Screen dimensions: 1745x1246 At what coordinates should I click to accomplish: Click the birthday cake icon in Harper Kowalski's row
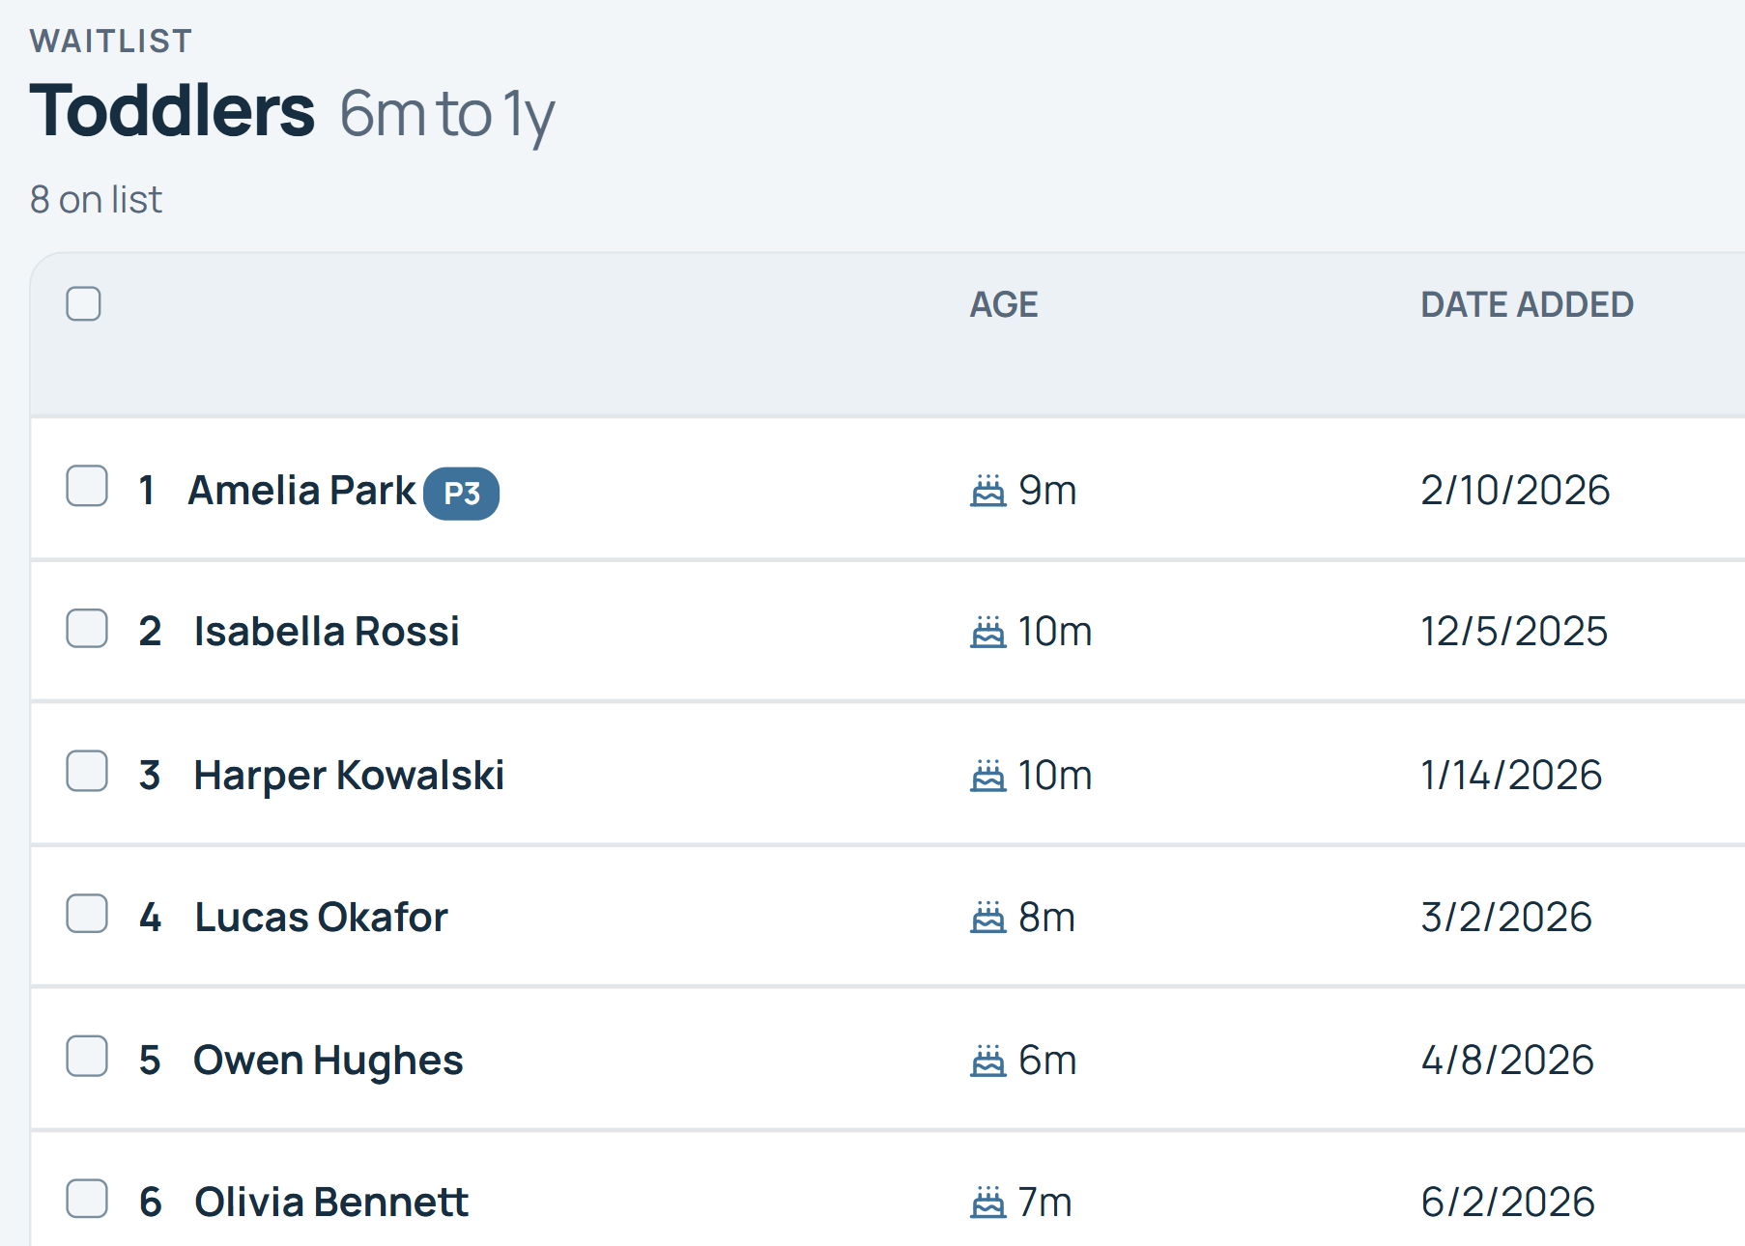(x=987, y=775)
